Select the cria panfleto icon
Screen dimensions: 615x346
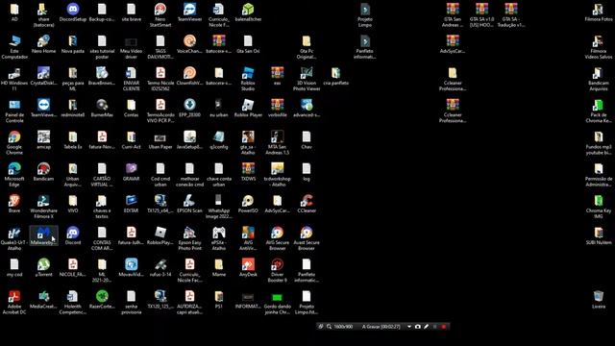(335, 76)
